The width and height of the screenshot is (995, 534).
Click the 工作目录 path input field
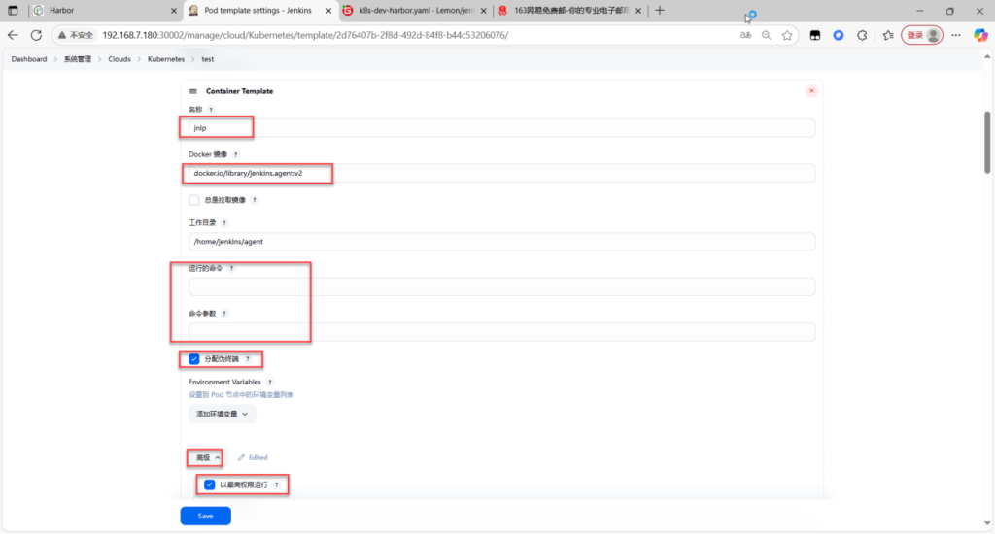coord(501,242)
